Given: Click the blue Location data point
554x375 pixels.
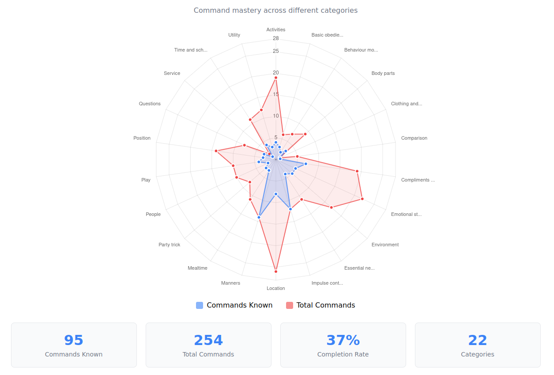Looking at the screenshot, I should (276, 194).
